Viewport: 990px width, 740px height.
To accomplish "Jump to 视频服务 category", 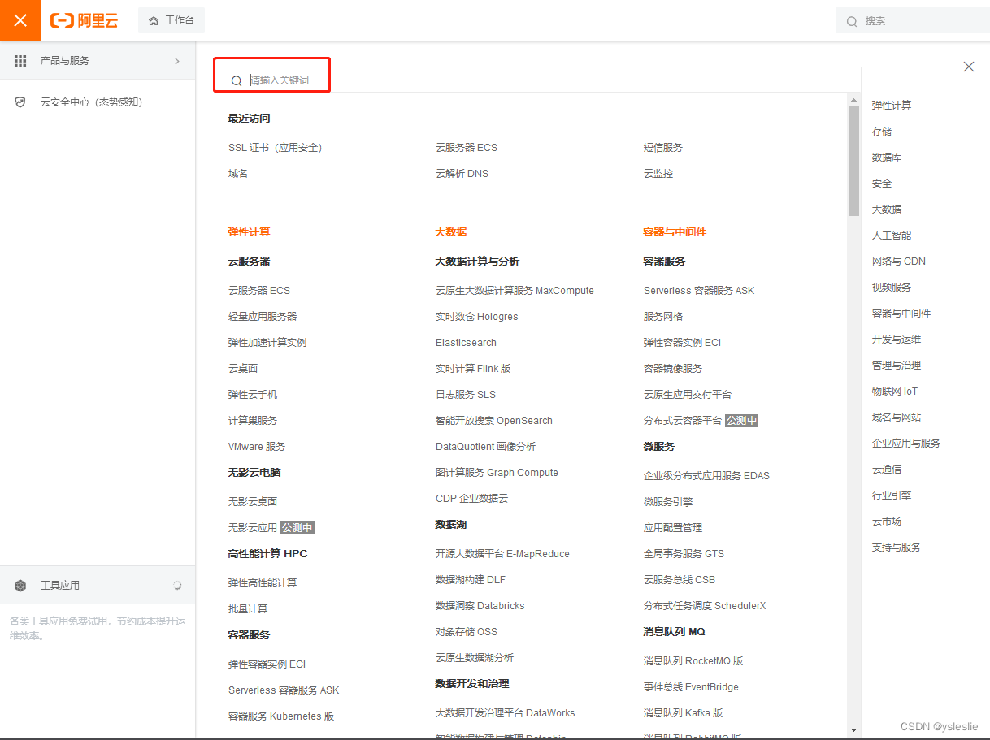I will click(892, 288).
